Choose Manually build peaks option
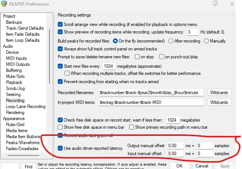Image resolution: width=242 pixels, height=169 pixels. [x=207, y=41]
